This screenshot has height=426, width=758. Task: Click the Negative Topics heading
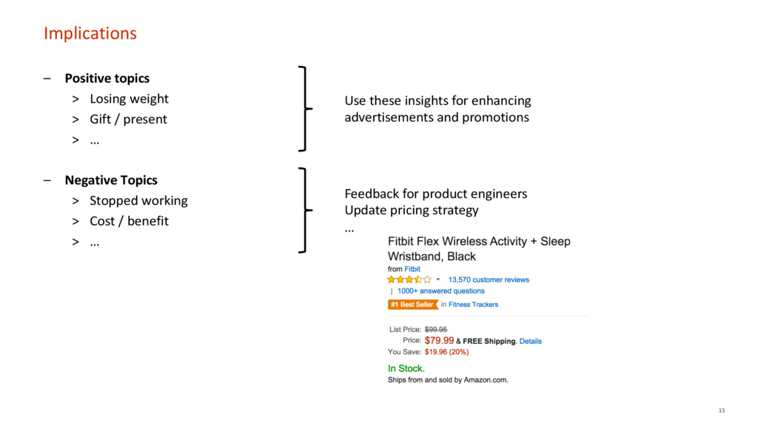tap(111, 180)
